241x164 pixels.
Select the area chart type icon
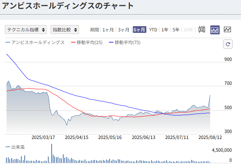tap(215, 30)
